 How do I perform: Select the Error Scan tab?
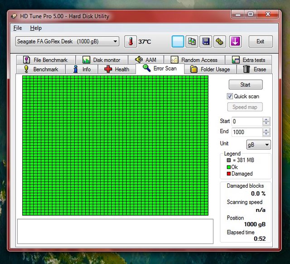point(160,69)
